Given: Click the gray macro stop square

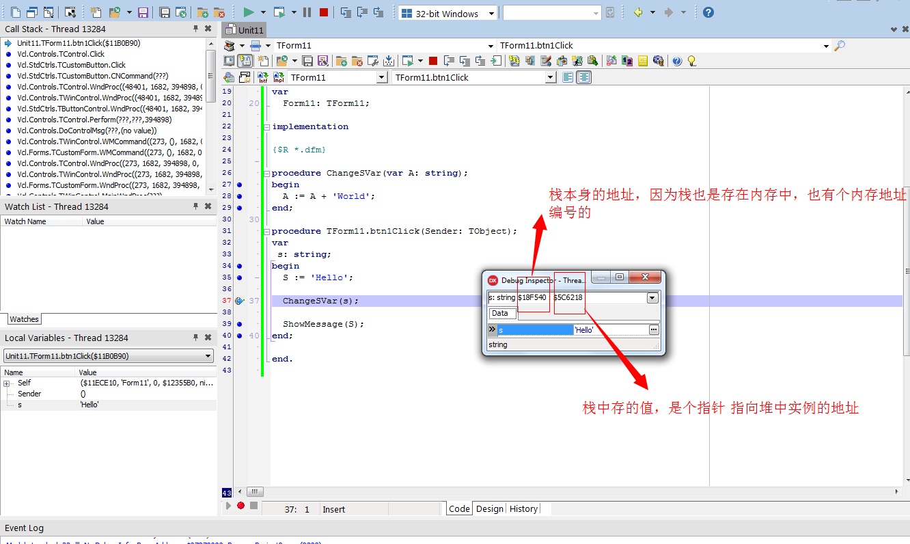Looking at the screenshot, I should coord(253,506).
